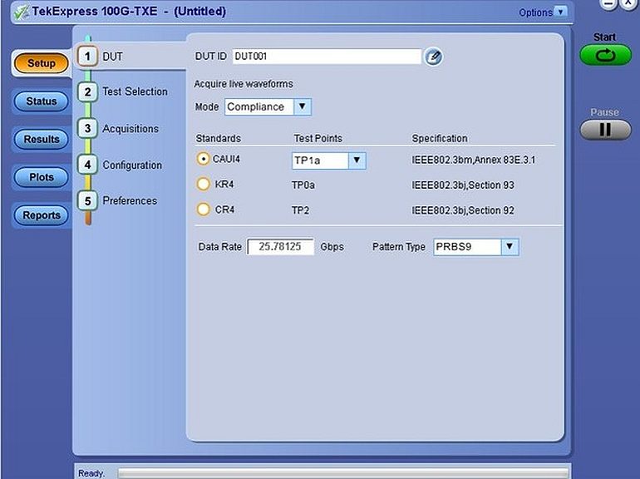This screenshot has width=640, height=479.
Task: Click the step 3 number icon
Action: 87,128
